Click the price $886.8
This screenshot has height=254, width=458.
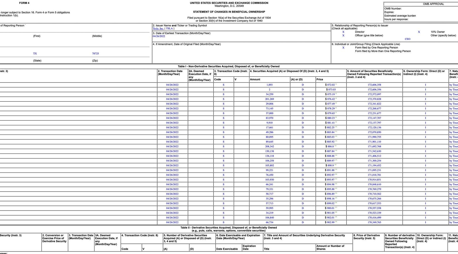pyautogui.click(x=330, y=147)
